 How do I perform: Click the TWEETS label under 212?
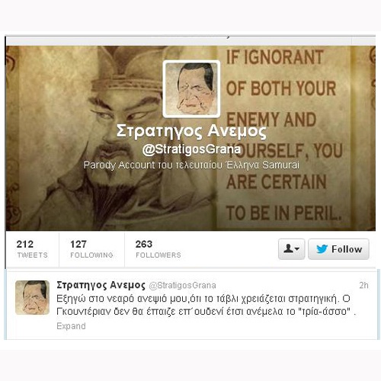pyautogui.click(x=32, y=255)
